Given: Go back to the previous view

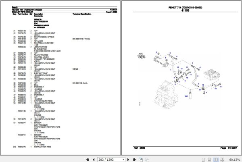Looking at the screenshot, I should coord(141,160).
